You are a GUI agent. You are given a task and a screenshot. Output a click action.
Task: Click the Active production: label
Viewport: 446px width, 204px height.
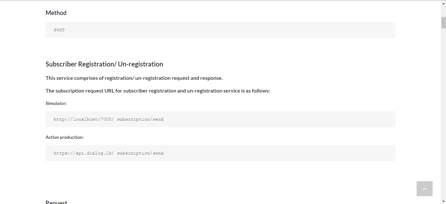click(64, 137)
